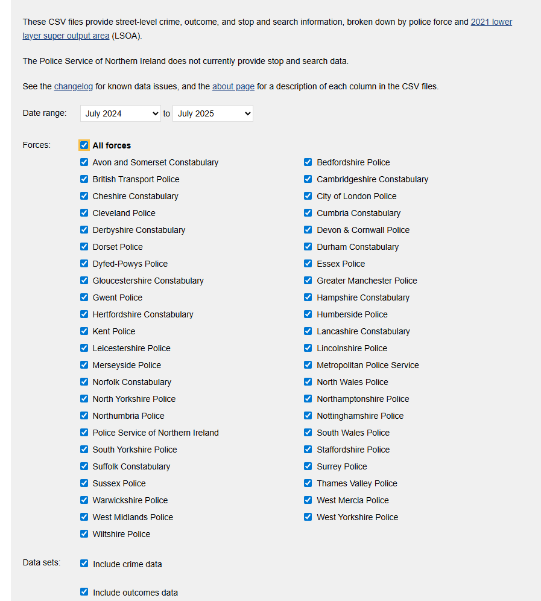
Task: Follow the about page link
Action: point(233,86)
